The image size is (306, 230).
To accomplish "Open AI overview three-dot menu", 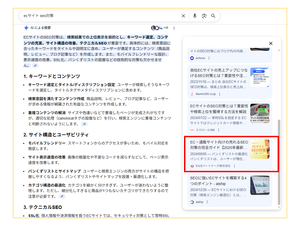I will pos(174,28).
